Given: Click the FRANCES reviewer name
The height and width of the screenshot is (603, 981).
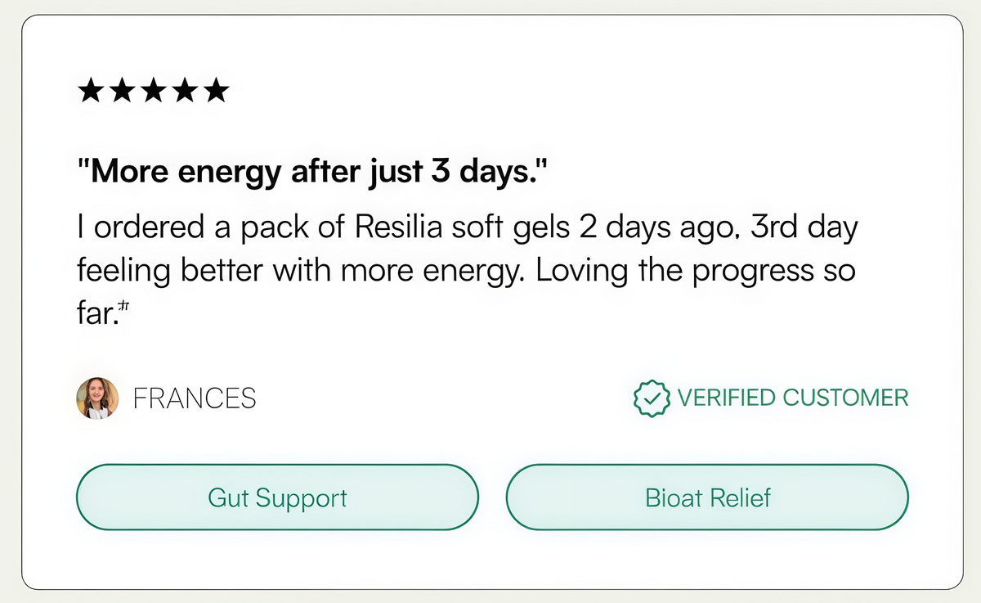Looking at the screenshot, I should tap(195, 398).
